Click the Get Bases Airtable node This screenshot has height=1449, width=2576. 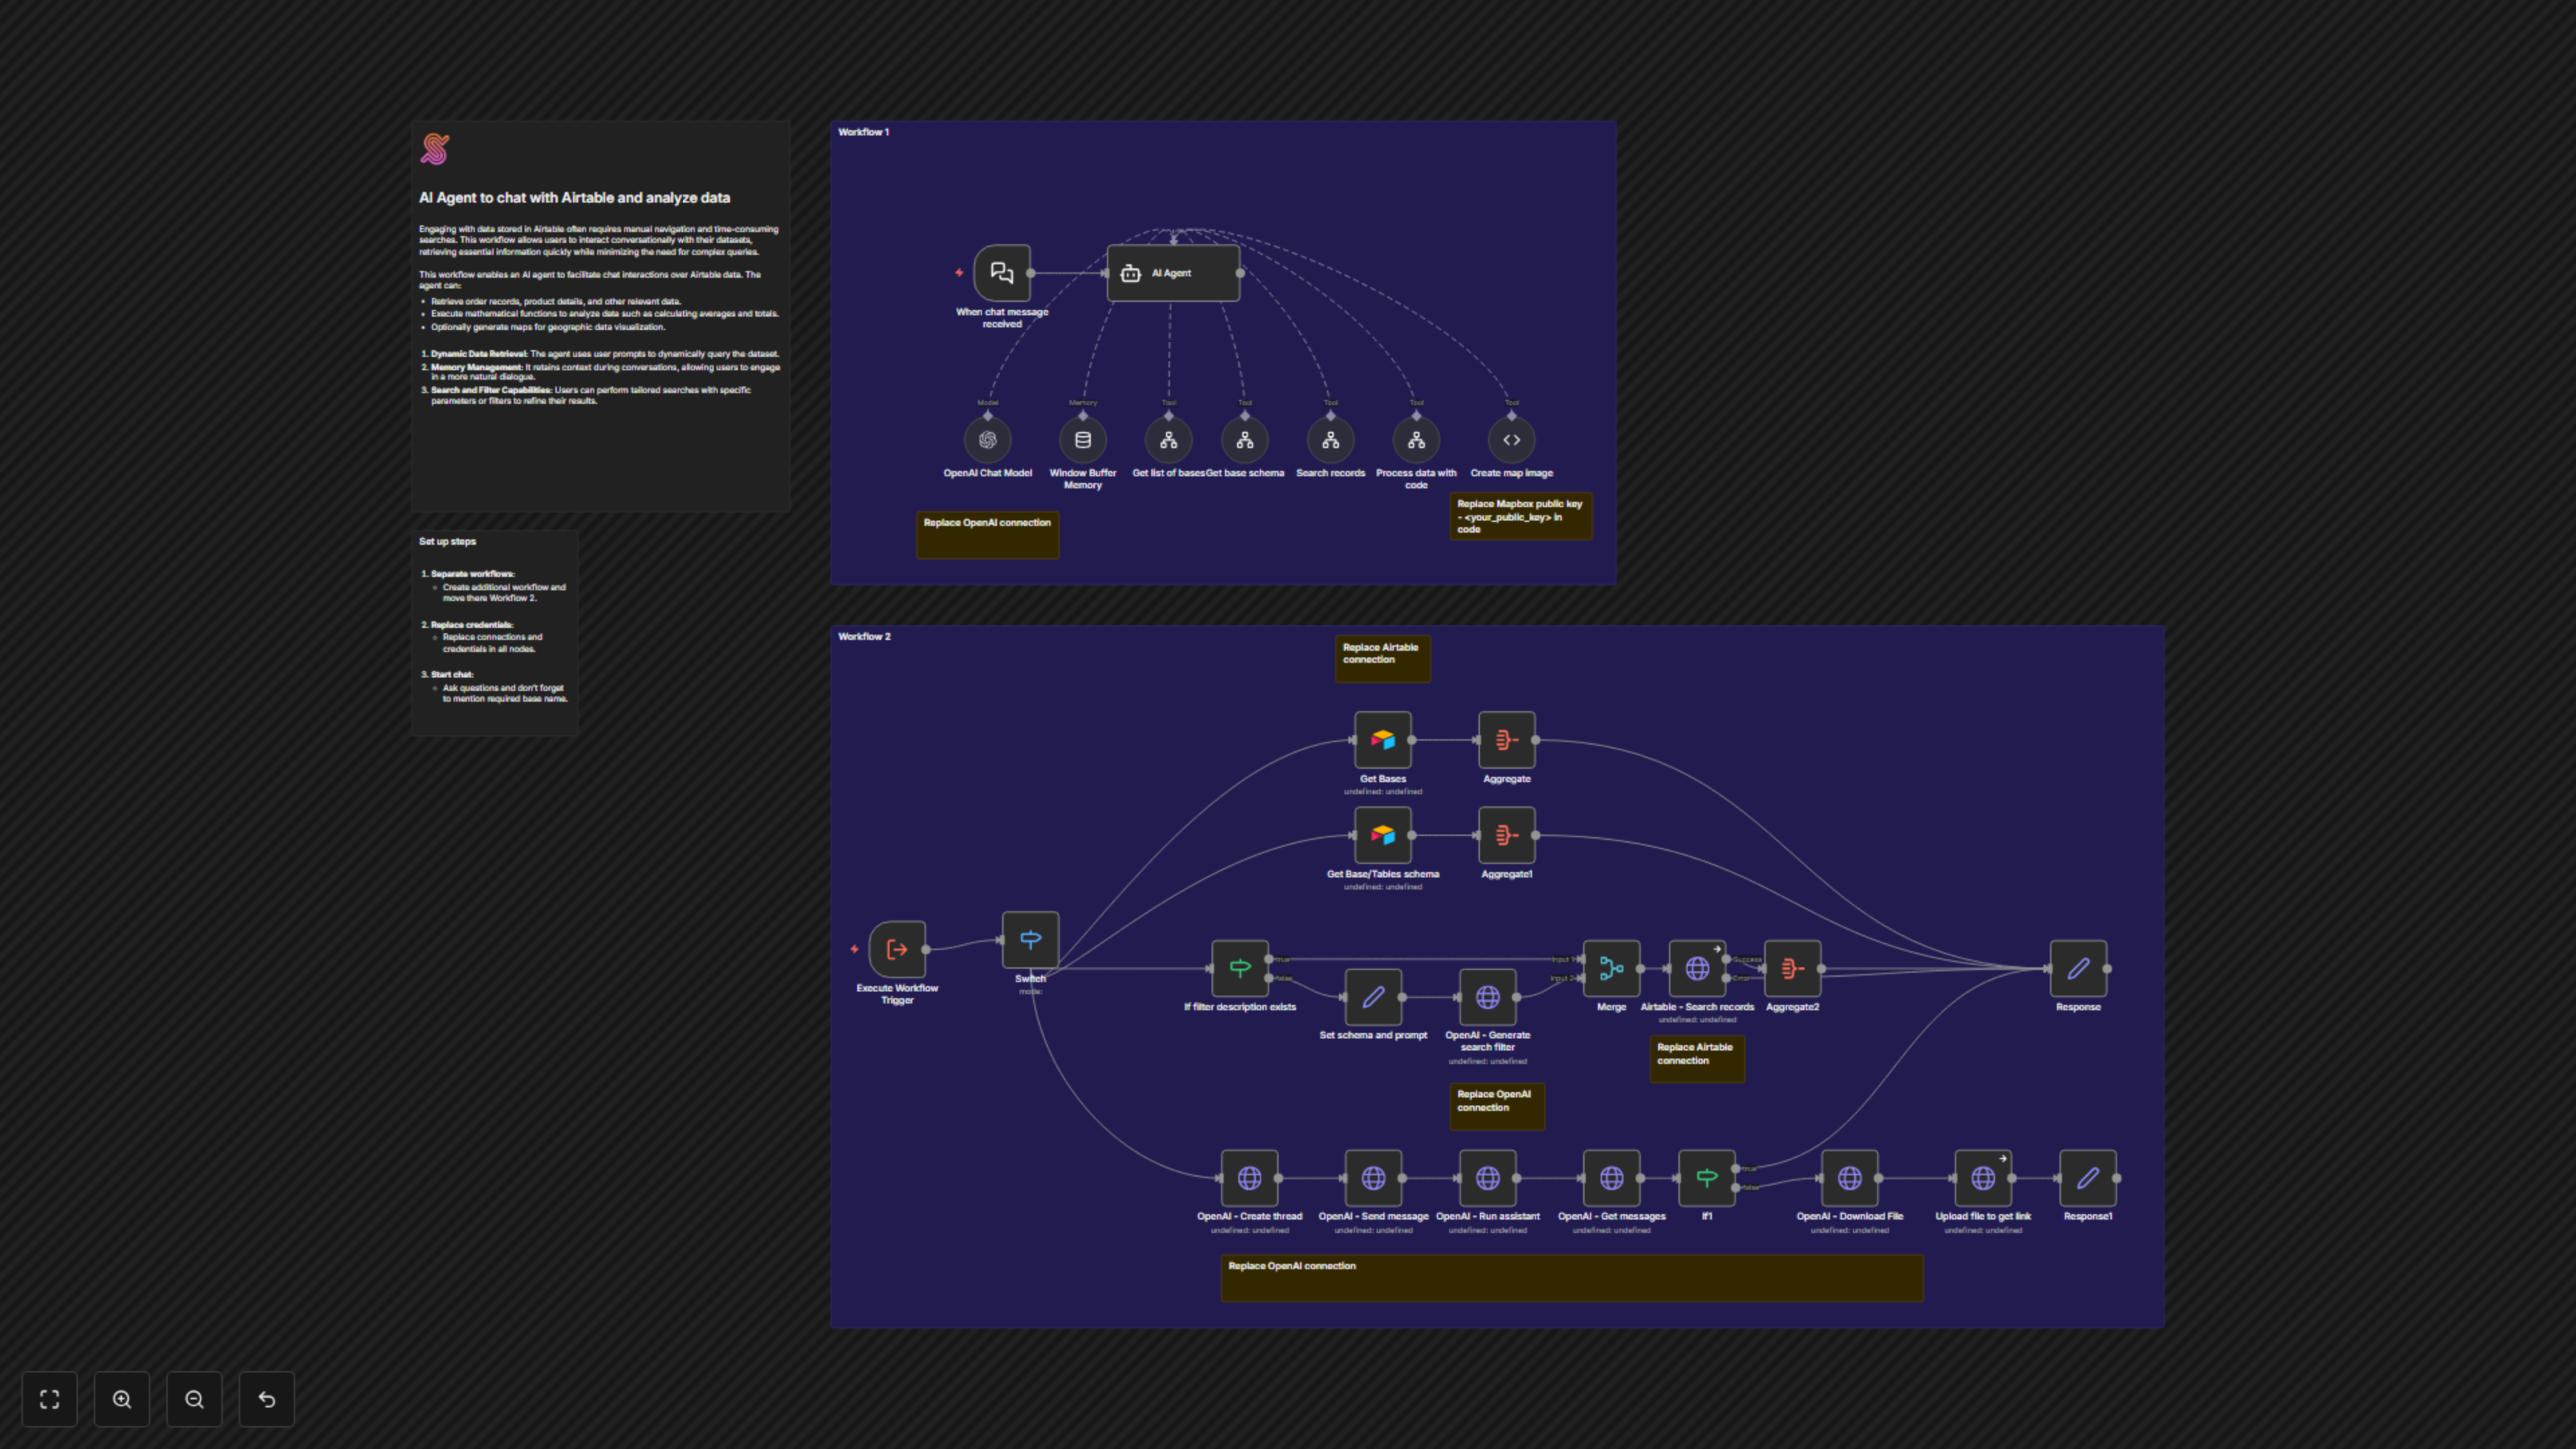click(1382, 740)
